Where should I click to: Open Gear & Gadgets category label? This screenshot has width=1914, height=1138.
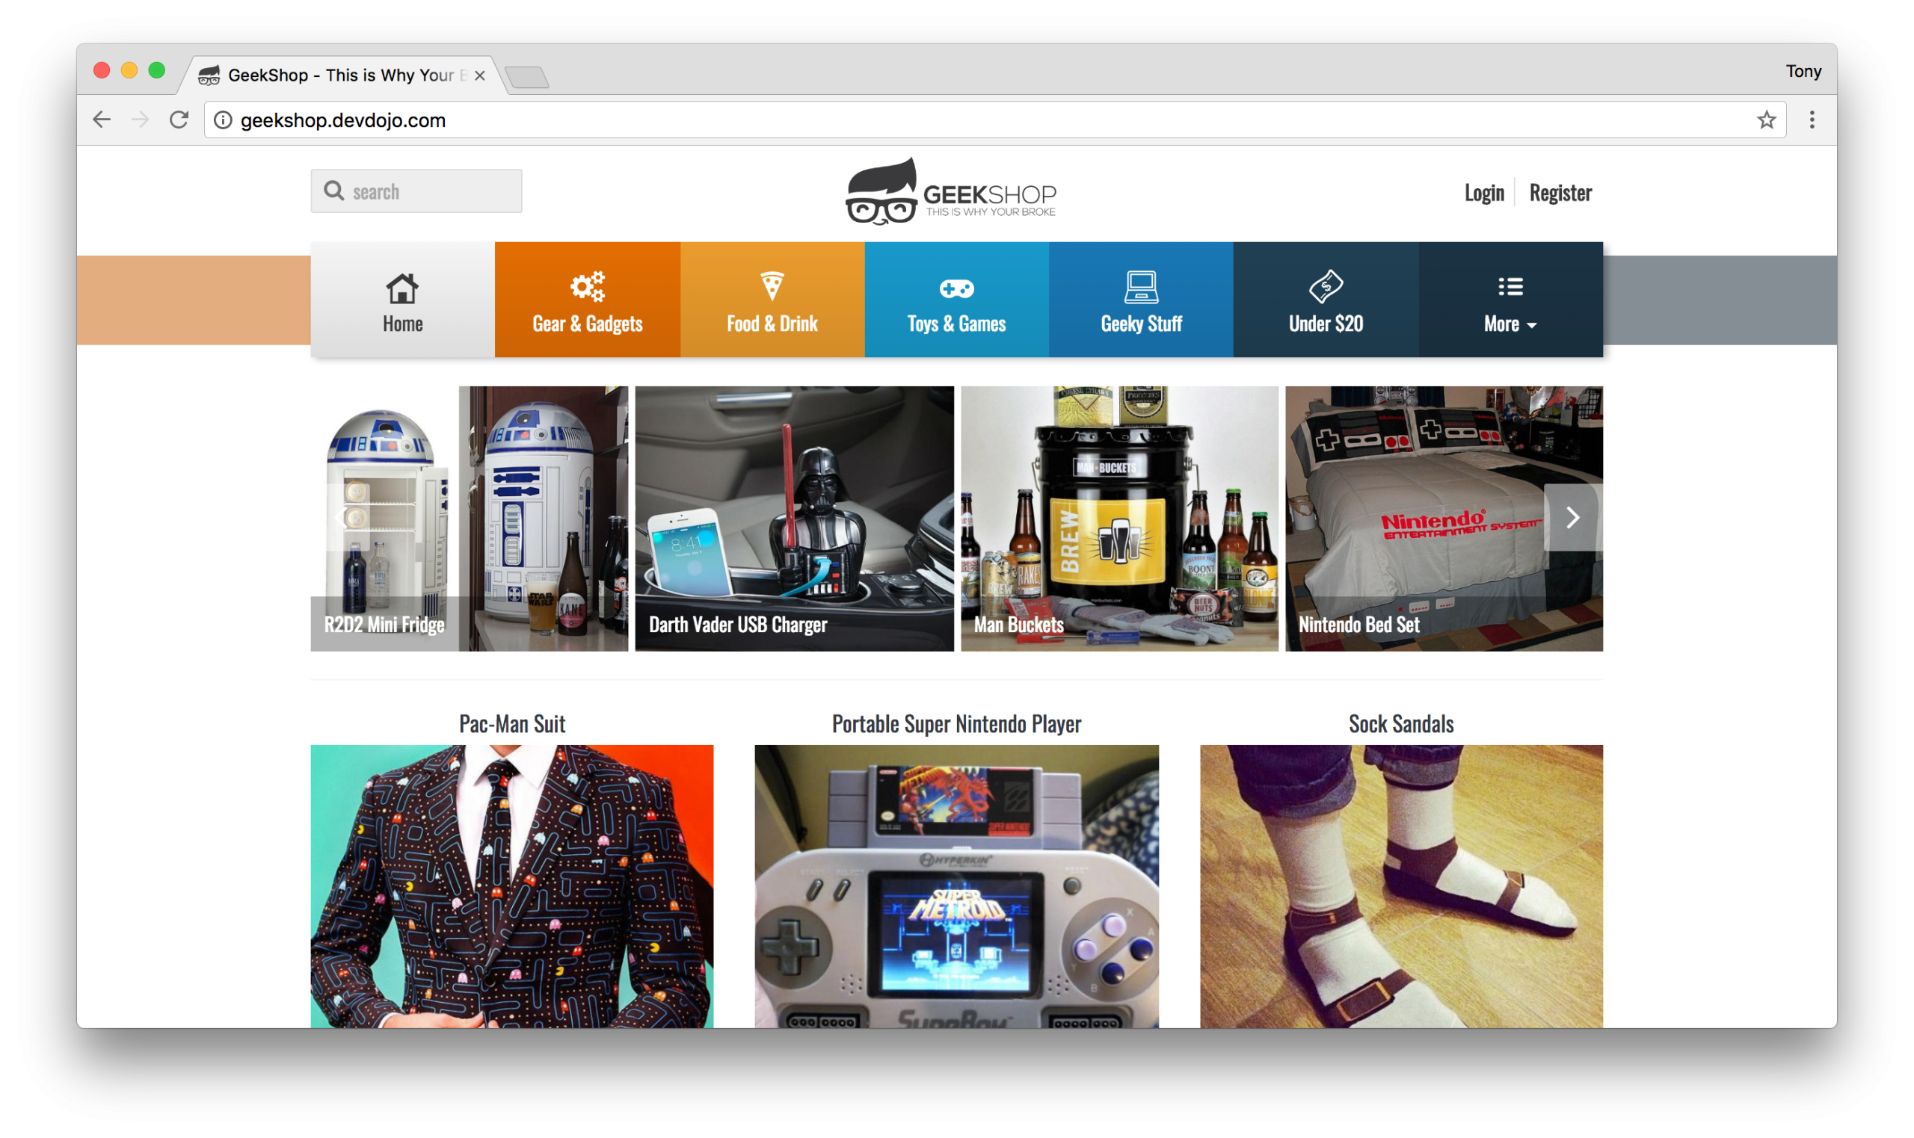click(588, 324)
